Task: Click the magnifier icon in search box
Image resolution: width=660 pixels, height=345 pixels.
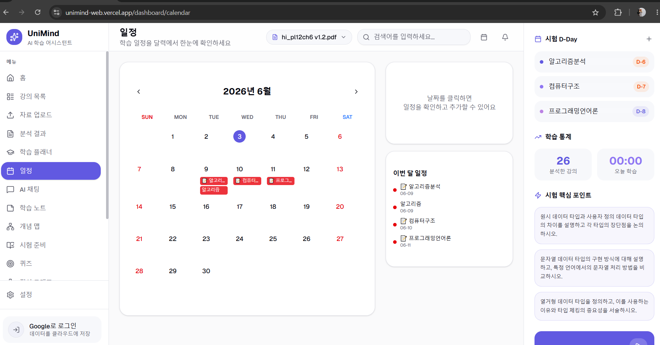Action: tap(366, 37)
